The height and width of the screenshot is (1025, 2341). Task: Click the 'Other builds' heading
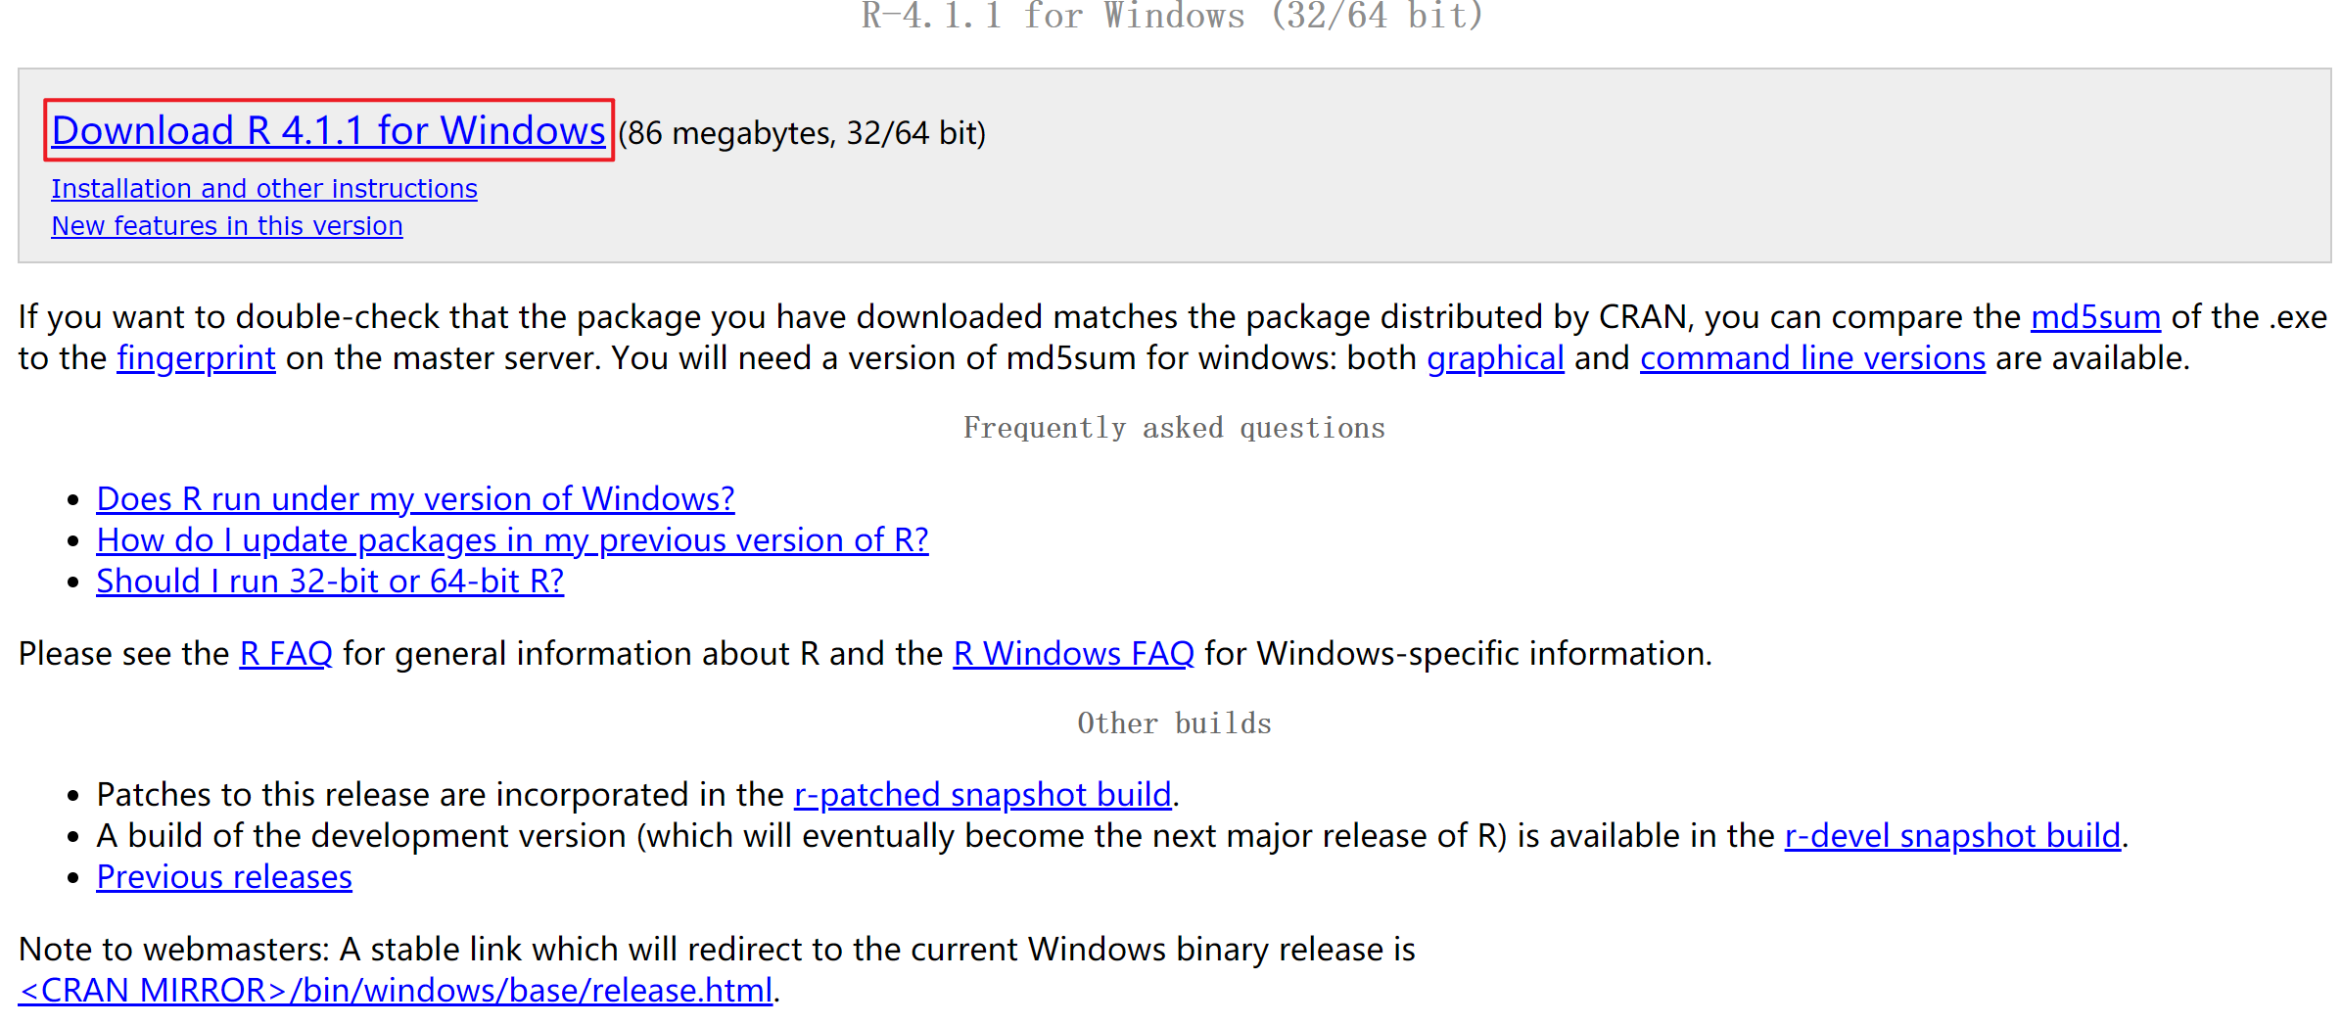[x=1173, y=723]
